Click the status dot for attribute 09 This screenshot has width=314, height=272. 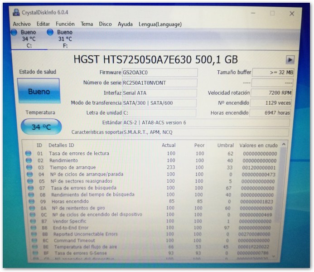click(32, 201)
